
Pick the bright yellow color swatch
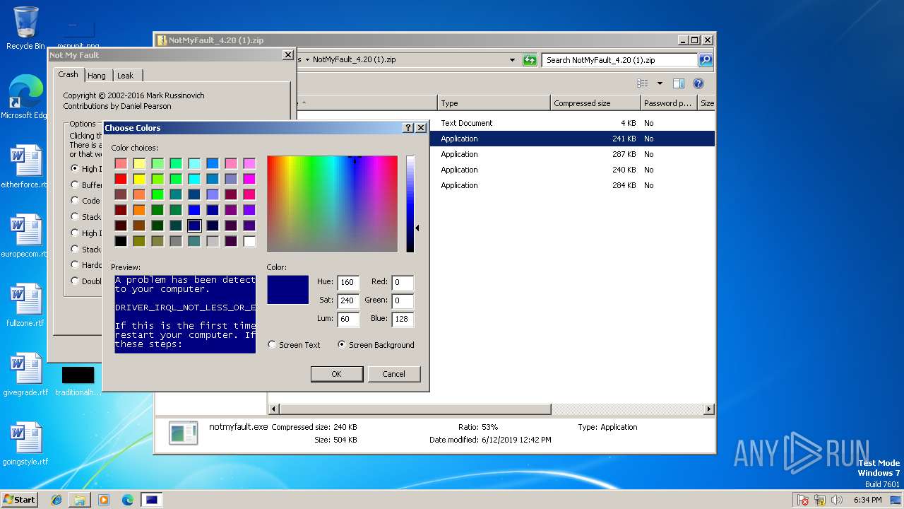(139, 179)
